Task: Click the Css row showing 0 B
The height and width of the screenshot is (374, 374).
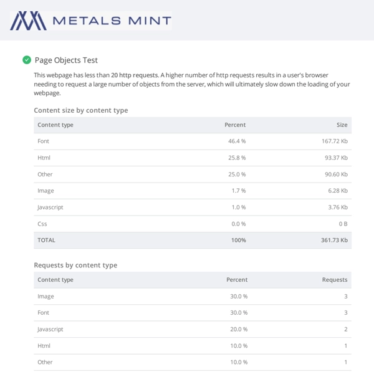Action: (x=192, y=224)
